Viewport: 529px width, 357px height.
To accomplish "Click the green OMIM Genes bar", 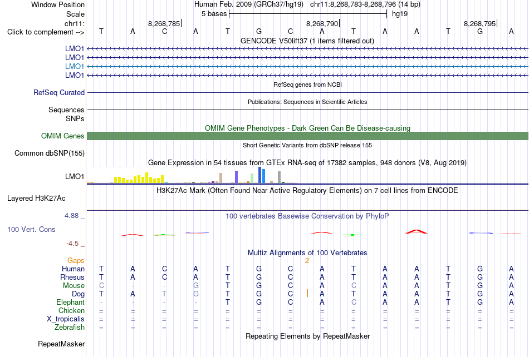I will 307,136.
